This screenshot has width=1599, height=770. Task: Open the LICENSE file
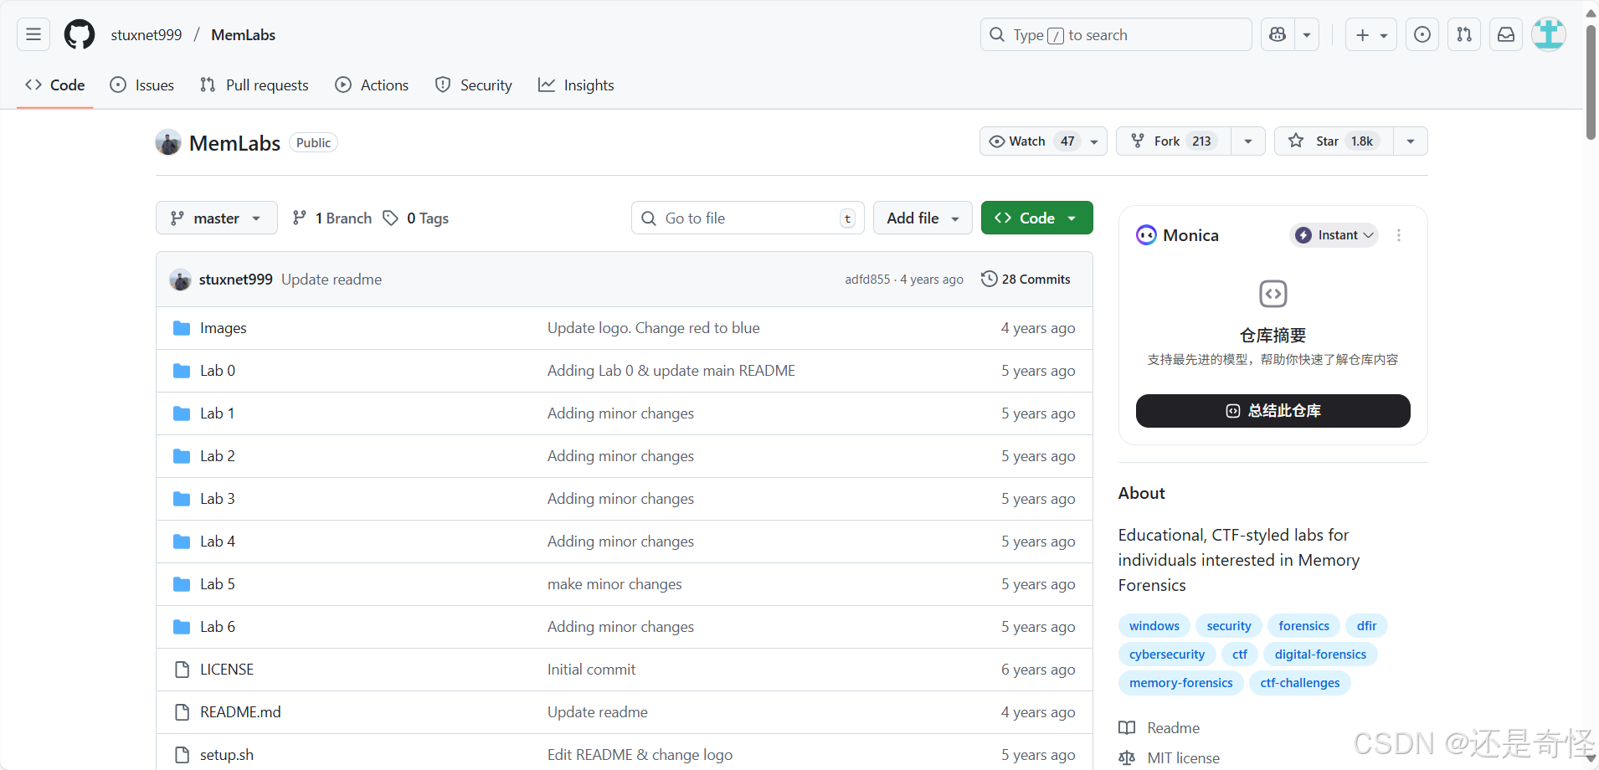(x=227, y=670)
